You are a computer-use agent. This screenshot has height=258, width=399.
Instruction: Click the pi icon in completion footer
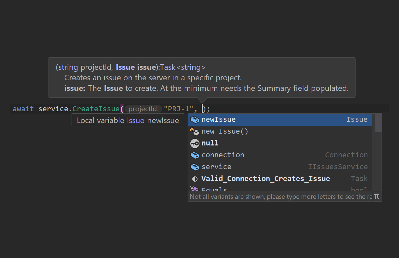[377, 196]
